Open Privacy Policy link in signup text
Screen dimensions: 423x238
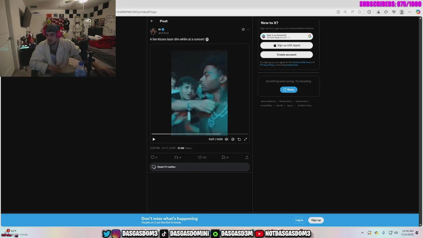[x=267, y=65]
